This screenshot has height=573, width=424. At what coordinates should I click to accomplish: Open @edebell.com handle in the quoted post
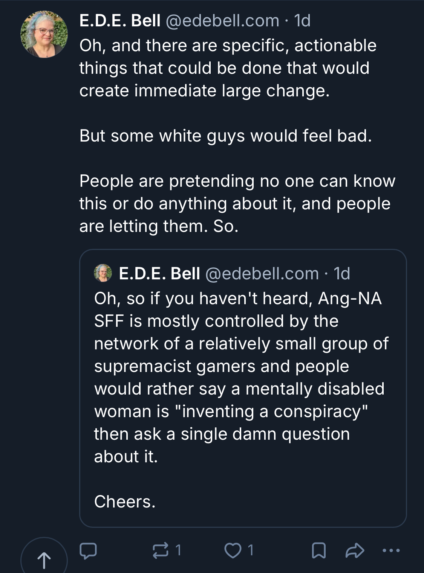coord(262,274)
